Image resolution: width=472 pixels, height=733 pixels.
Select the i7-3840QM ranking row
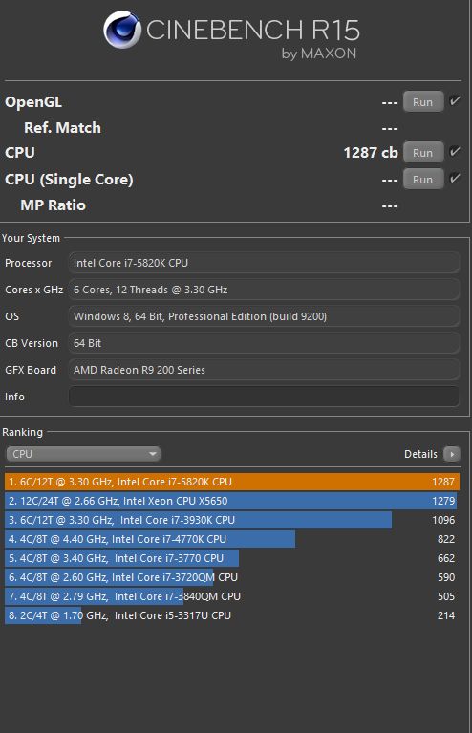pos(232,596)
